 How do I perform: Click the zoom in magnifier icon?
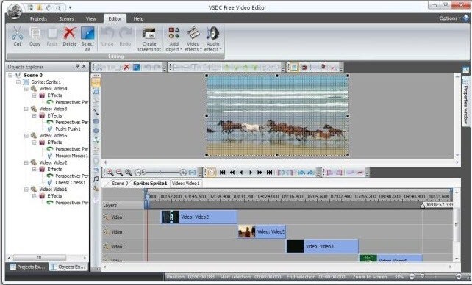click(110, 173)
